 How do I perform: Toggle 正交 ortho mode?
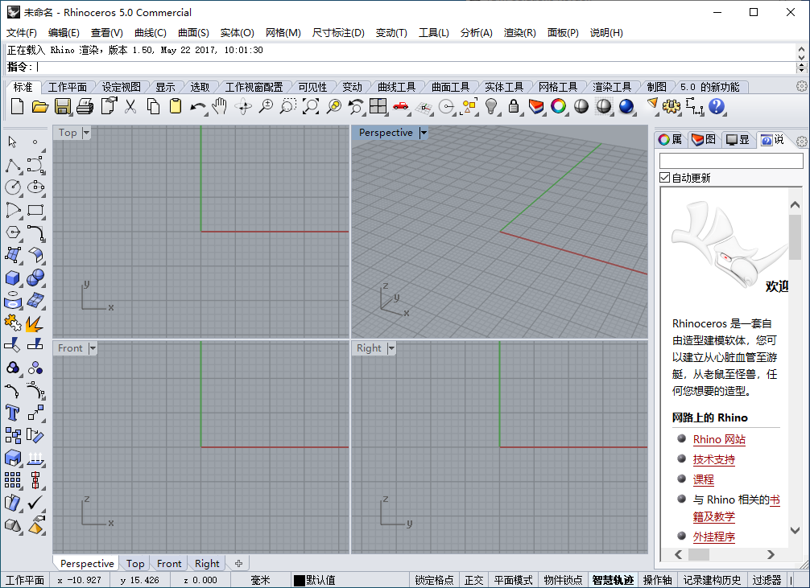pyautogui.click(x=473, y=580)
